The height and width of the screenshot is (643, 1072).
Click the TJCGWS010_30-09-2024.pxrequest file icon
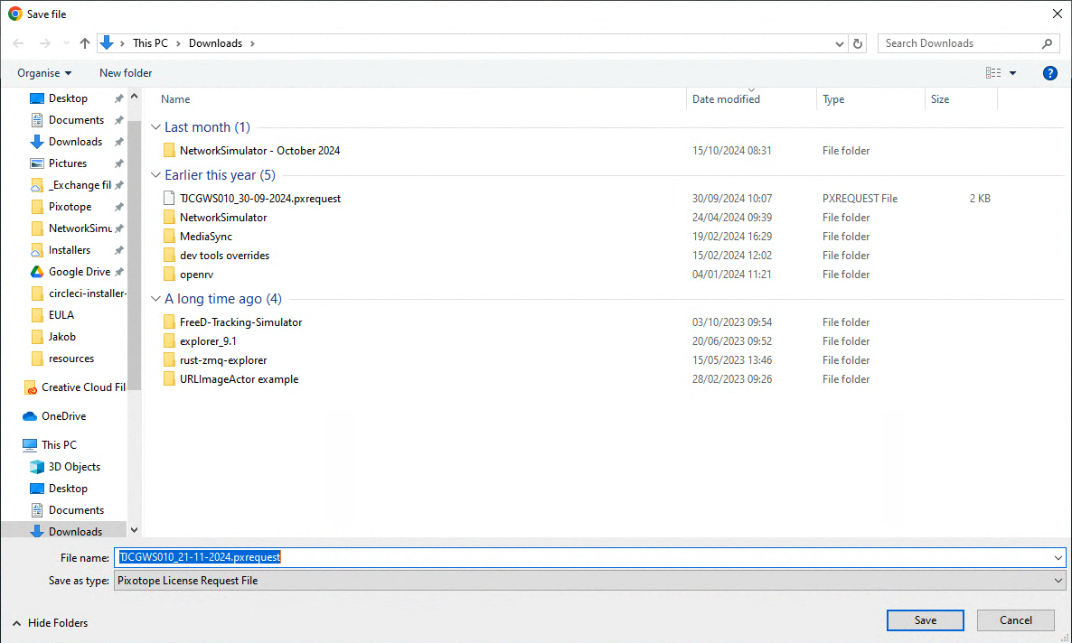(169, 198)
